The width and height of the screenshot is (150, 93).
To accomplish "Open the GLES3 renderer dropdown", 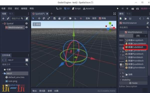I will click(x=145, y=8).
